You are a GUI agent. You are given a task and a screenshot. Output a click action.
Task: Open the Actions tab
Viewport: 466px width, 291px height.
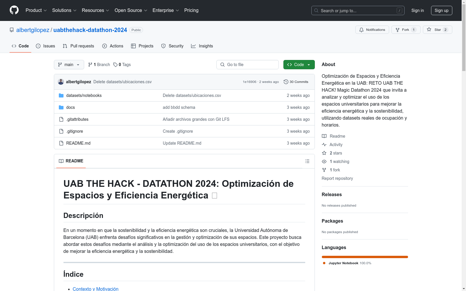pyautogui.click(x=113, y=46)
